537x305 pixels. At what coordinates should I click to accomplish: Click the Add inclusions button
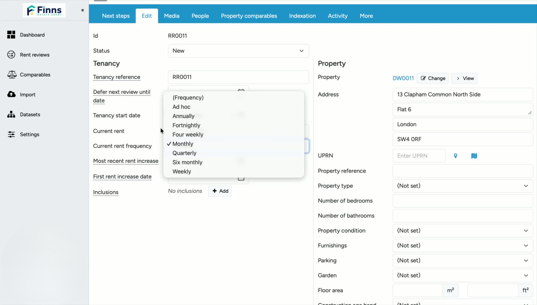point(220,191)
